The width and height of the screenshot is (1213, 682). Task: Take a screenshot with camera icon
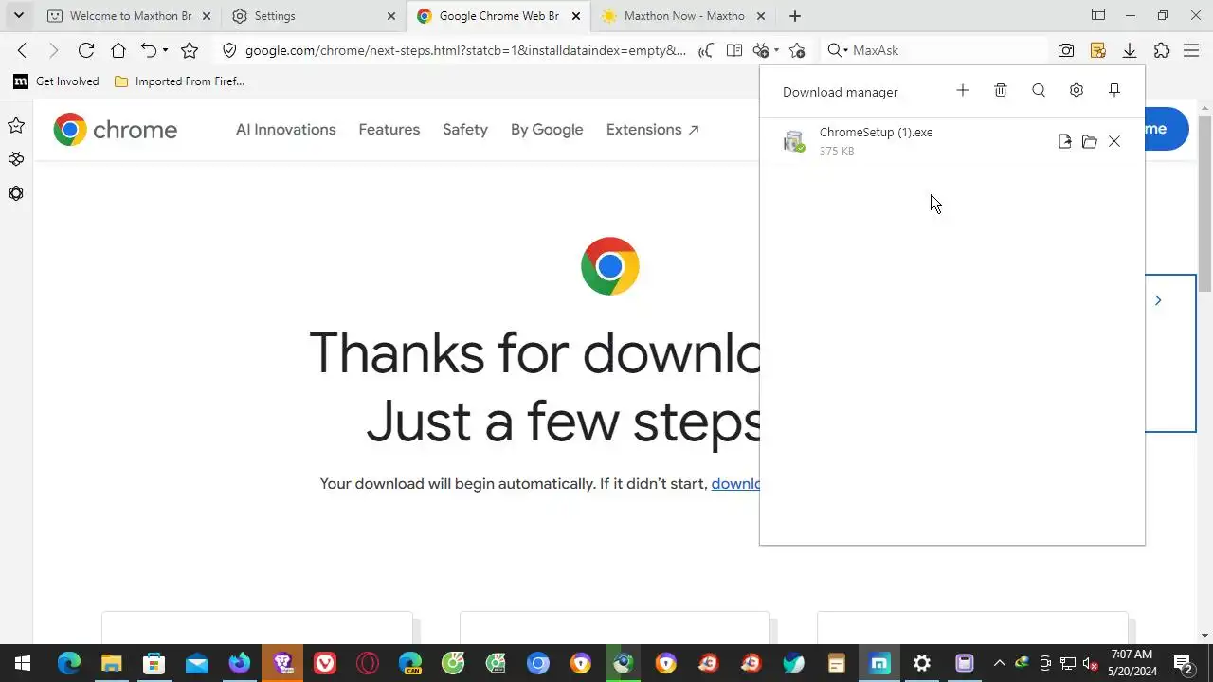click(x=1066, y=50)
